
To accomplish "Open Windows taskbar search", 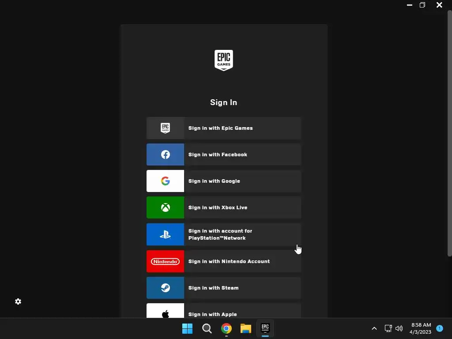I will pos(207,328).
